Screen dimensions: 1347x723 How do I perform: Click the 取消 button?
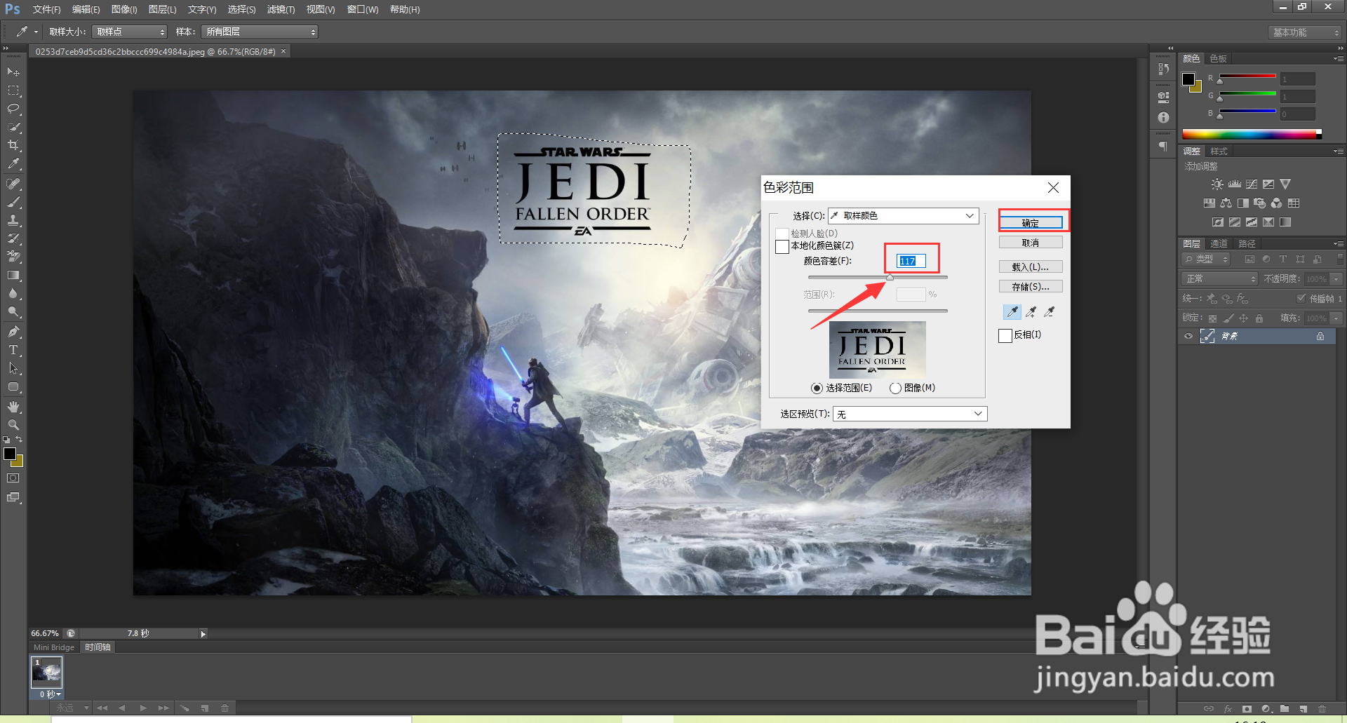point(1031,243)
